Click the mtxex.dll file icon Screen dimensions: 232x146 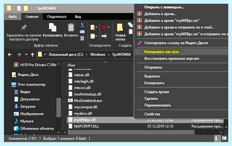(70, 75)
